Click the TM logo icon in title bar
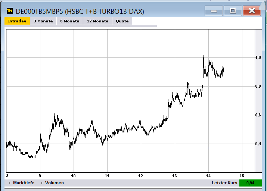The height and width of the screenshot is (191, 267). click(x=10, y=11)
